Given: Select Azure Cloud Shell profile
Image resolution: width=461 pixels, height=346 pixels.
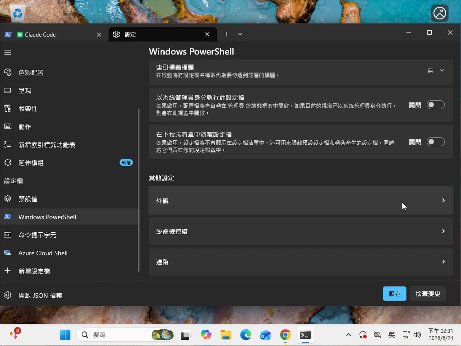Looking at the screenshot, I should [69, 253].
